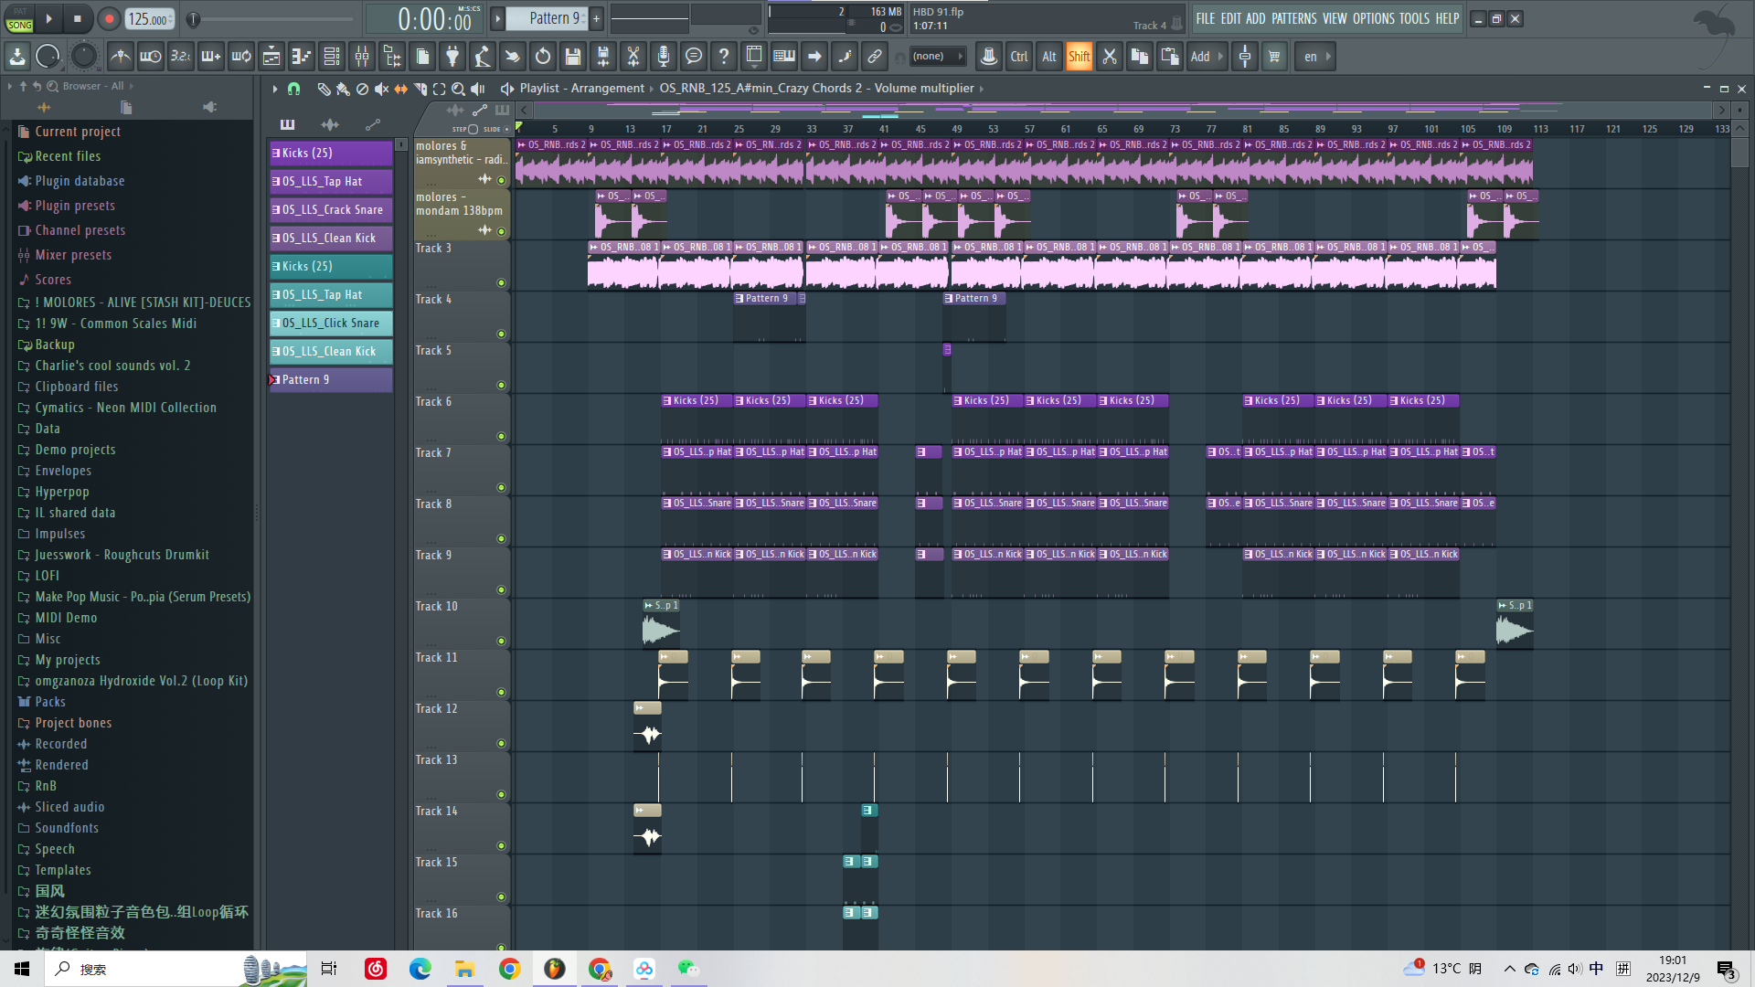Click bar 49 on the timeline ruler
The width and height of the screenshot is (1755, 987).
[x=956, y=129]
